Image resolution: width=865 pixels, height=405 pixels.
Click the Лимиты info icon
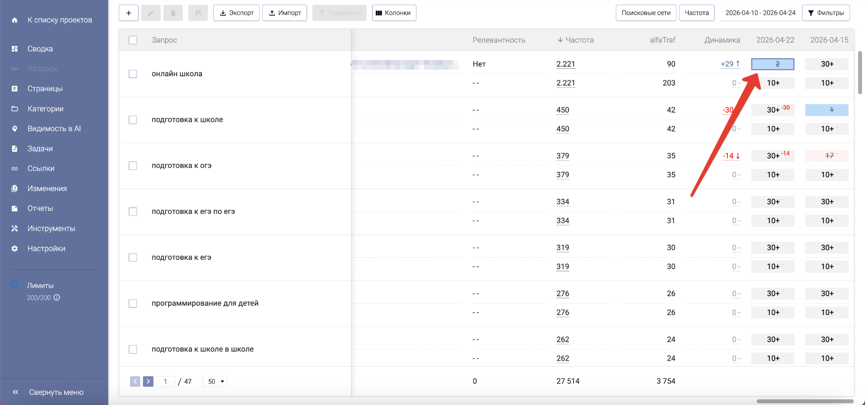coord(57,297)
